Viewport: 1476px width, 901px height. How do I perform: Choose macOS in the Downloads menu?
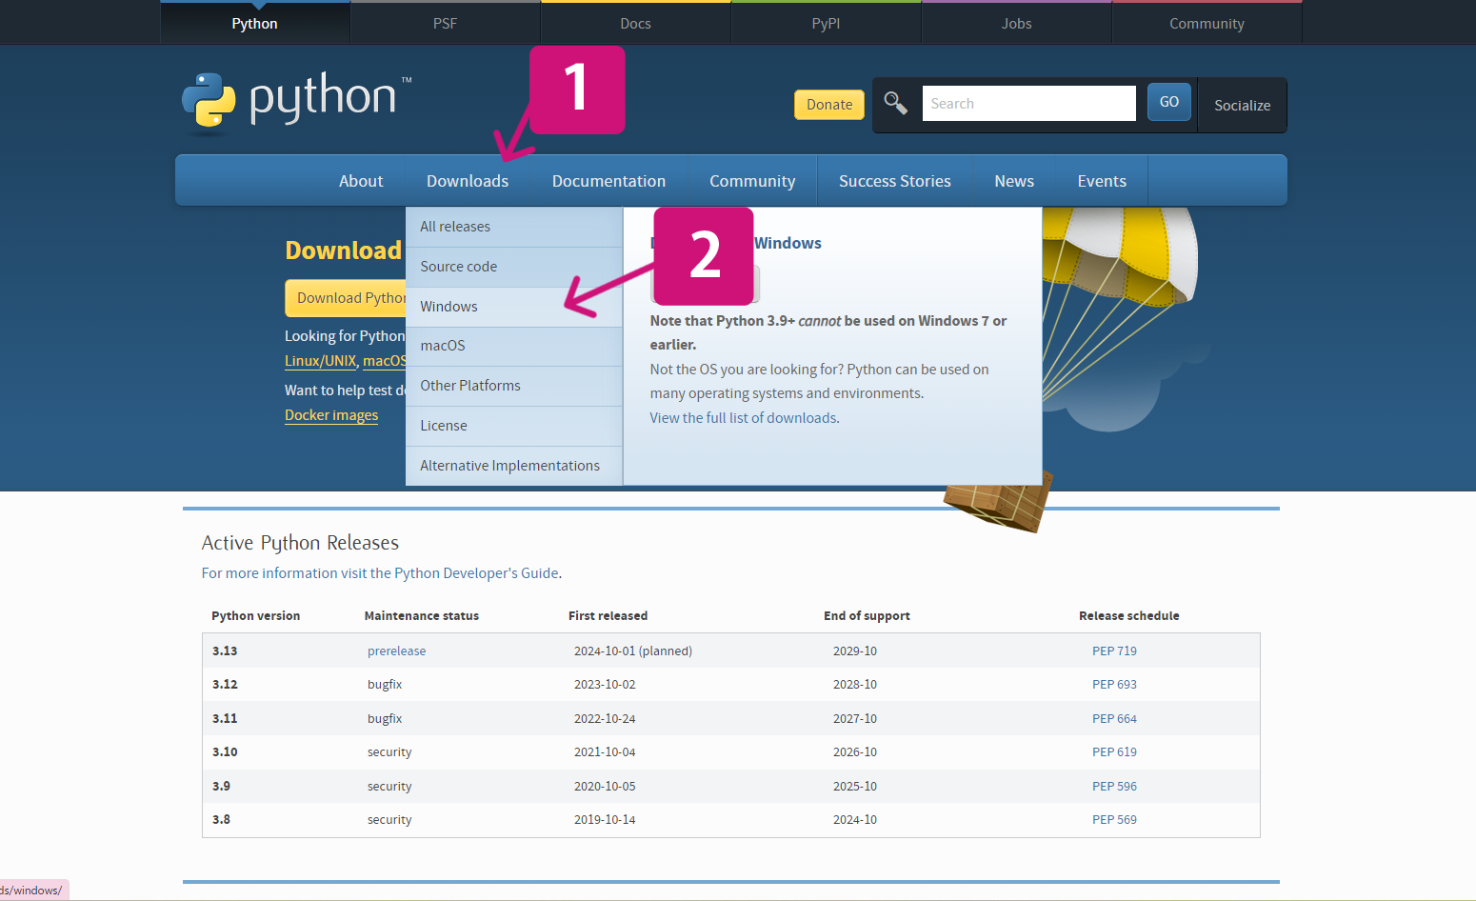[x=443, y=346]
